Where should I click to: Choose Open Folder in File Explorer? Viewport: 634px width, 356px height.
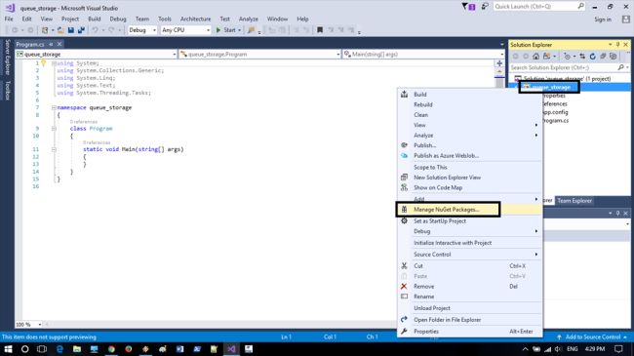pyautogui.click(x=469, y=320)
